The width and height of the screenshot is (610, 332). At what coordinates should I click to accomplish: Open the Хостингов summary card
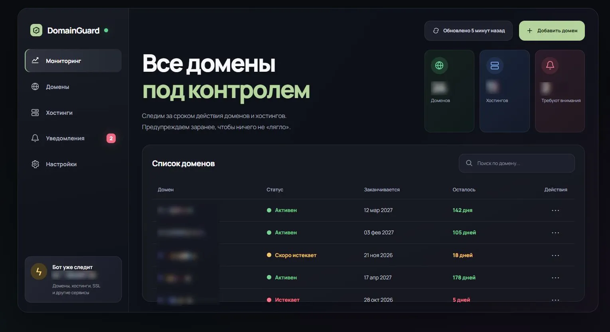505,91
